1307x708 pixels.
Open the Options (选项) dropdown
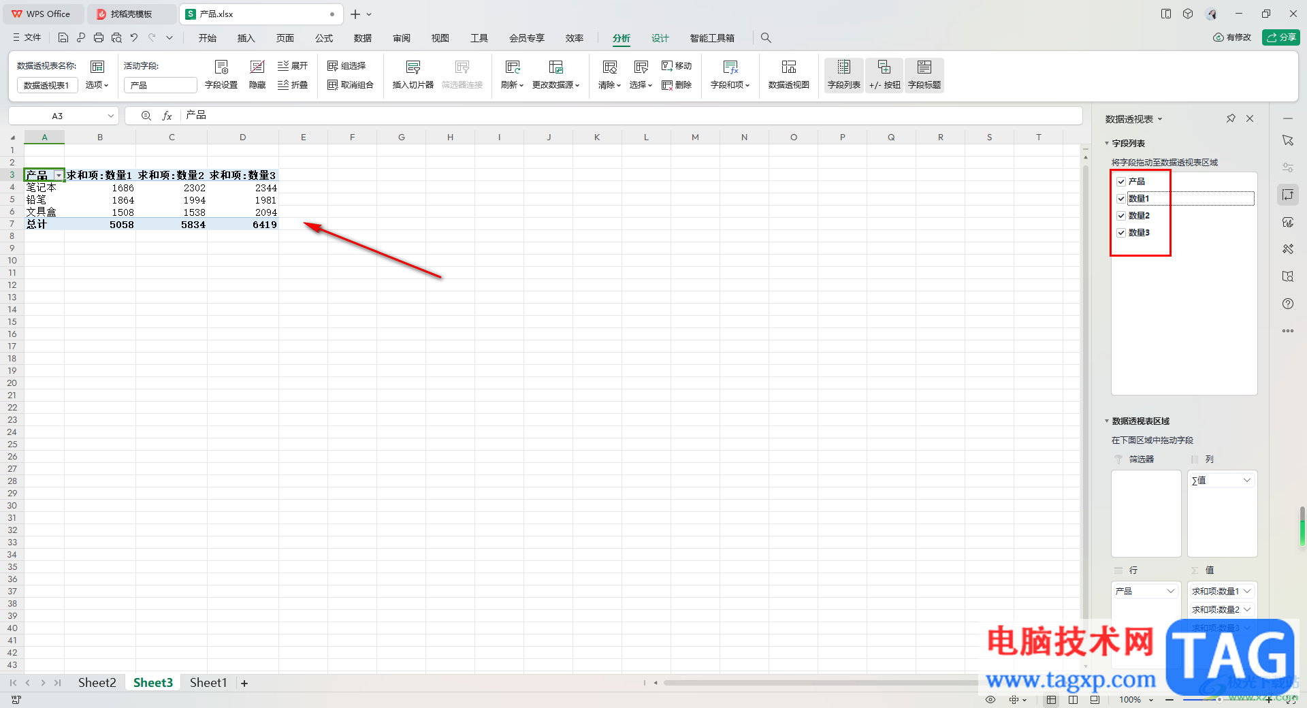[97, 85]
